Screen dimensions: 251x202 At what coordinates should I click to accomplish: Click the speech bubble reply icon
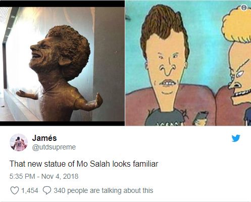click(x=47, y=190)
